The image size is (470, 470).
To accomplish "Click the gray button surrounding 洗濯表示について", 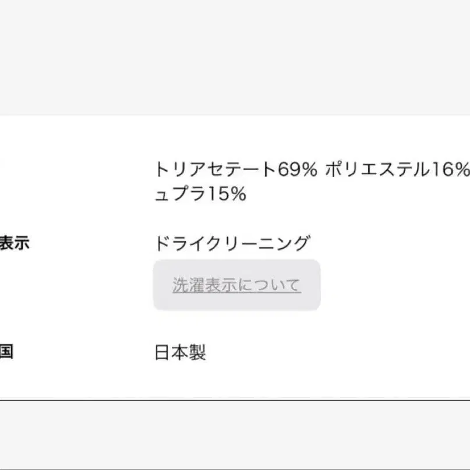I will [237, 285].
